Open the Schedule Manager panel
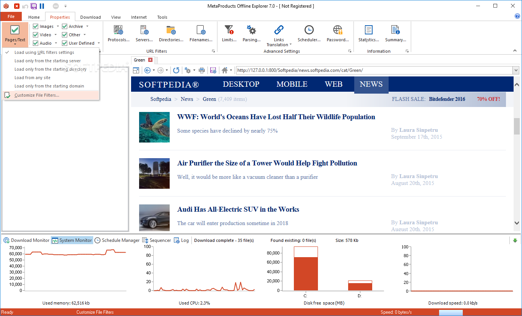The height and width of the screenshot is (316, 522). click(x=117, y=240)
